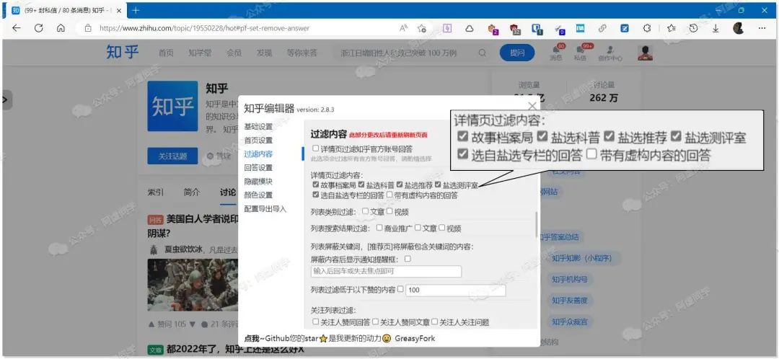Check 文章 under 列表类别过滤

[365, 211]
